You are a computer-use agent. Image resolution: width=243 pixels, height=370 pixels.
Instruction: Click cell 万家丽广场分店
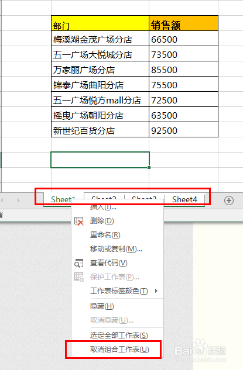tap(100, 69)
